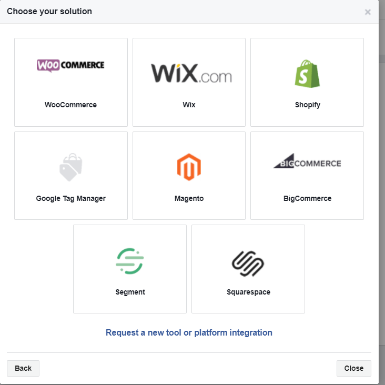This screenshot has height=385, width=385.
Task: Click the Shopify text label
Action: (307, 105)
